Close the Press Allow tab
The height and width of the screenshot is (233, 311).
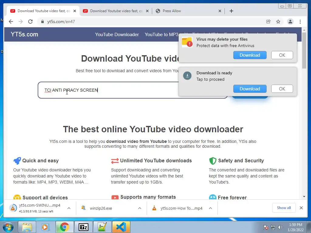tap(220, 11)
